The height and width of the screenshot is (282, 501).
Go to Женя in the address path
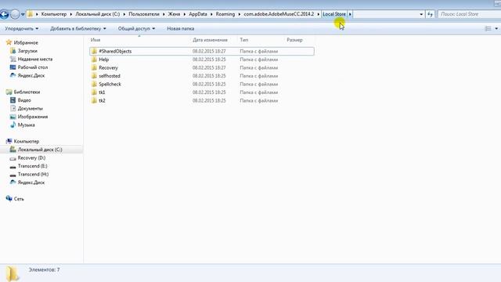[x=174, y=14]
